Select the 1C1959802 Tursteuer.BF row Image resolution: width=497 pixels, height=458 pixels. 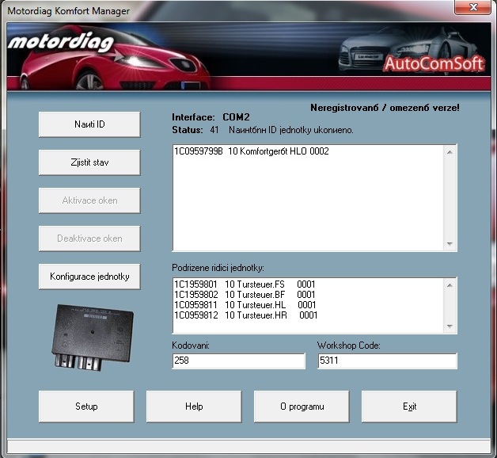point(245,295)
